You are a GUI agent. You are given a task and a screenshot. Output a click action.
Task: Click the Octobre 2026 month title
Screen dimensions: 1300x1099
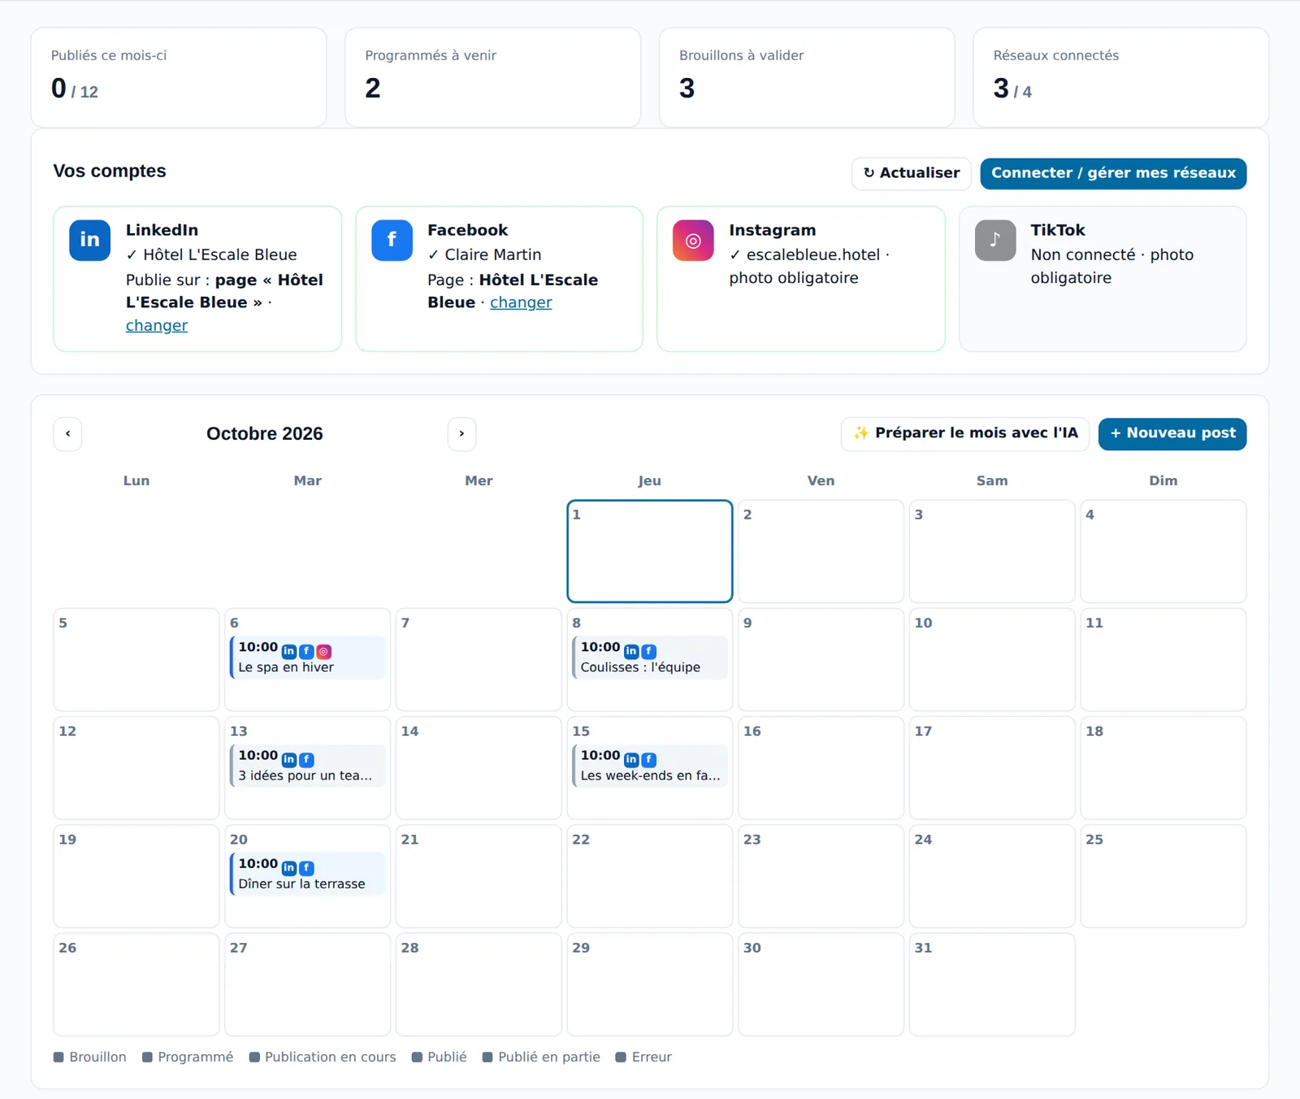click(264, 434)
